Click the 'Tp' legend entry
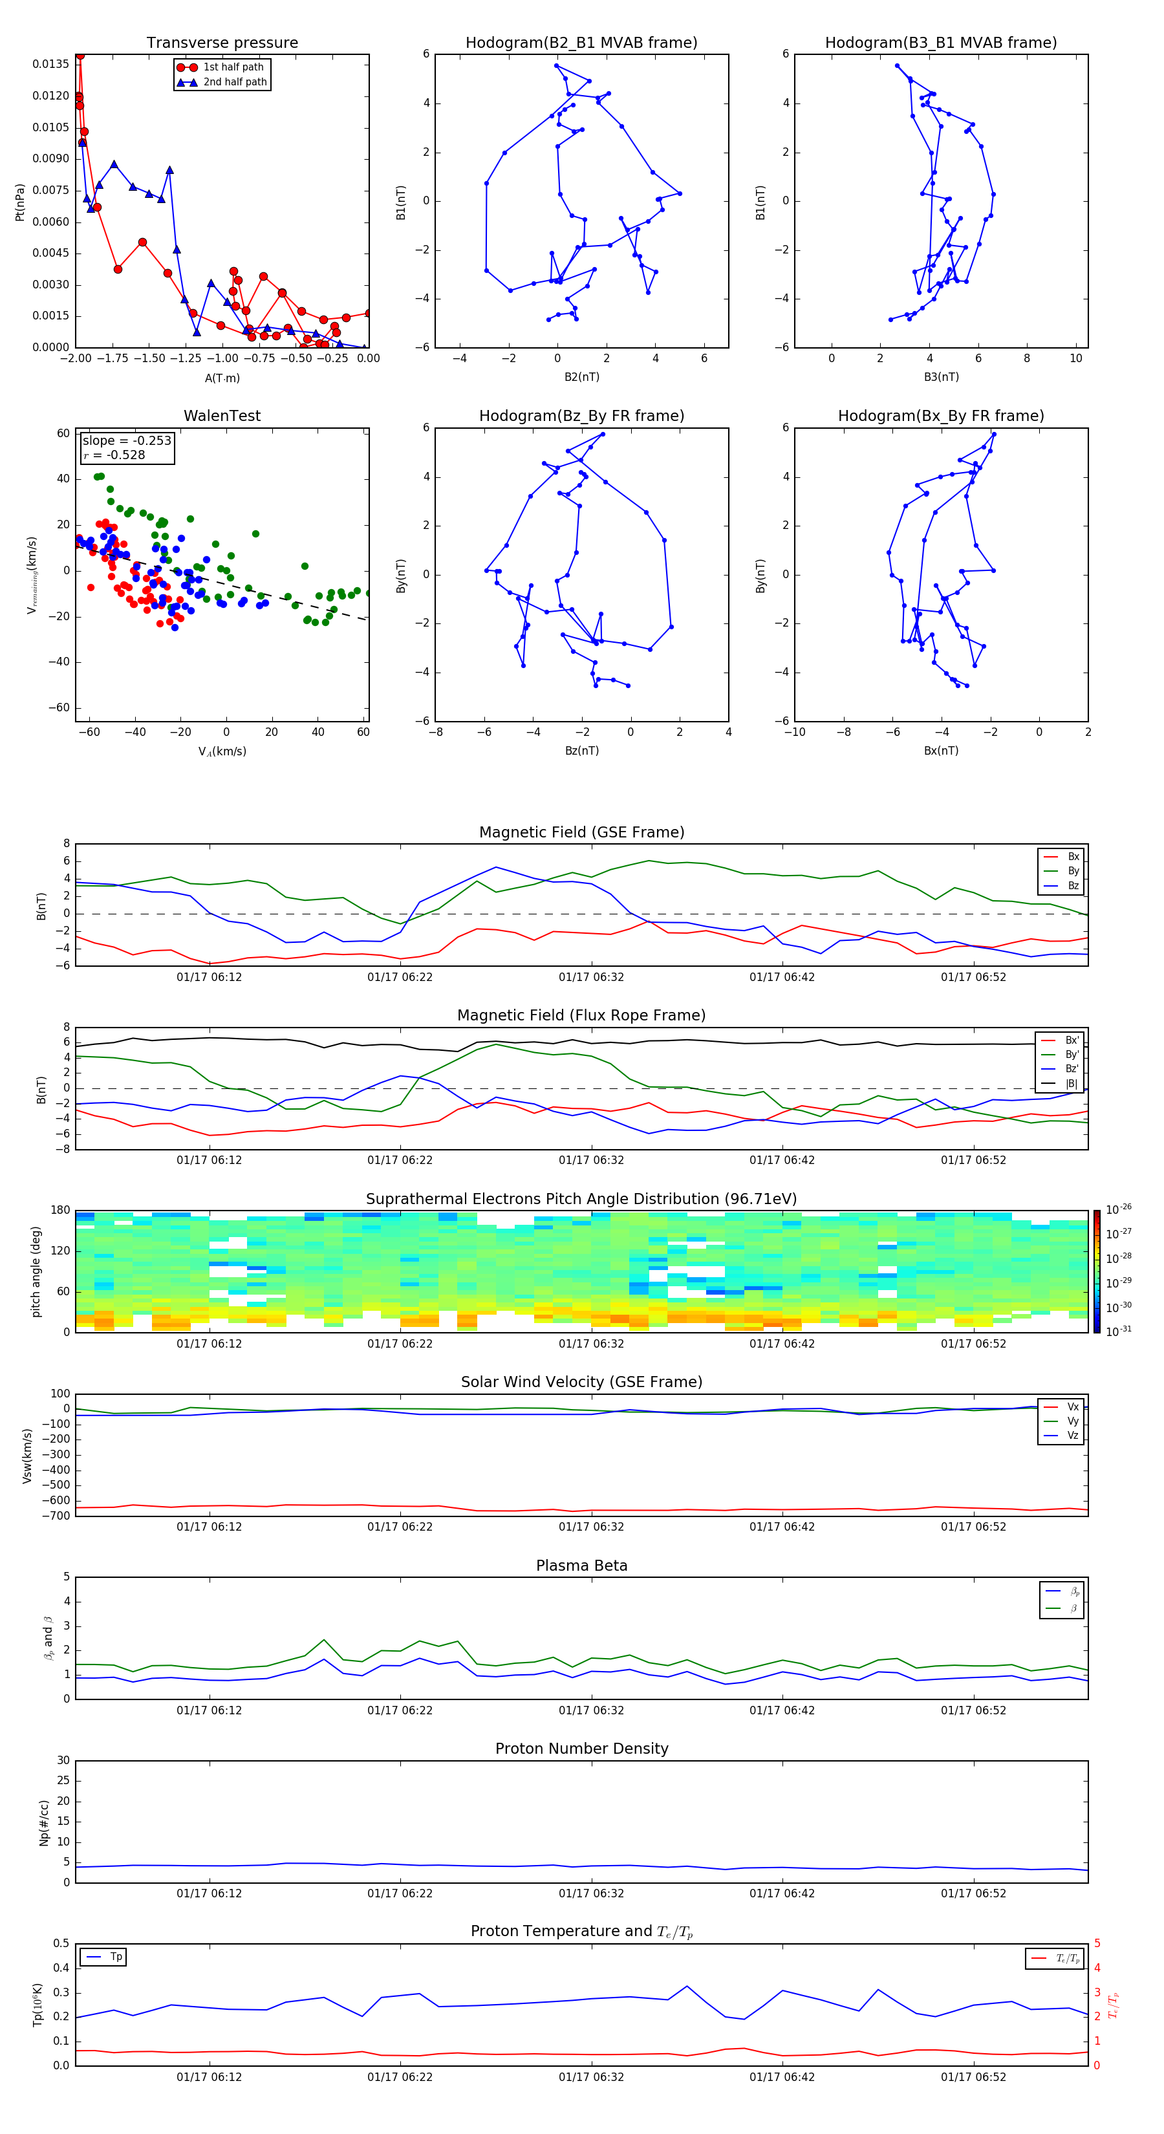 click(x=103, y=1957)
